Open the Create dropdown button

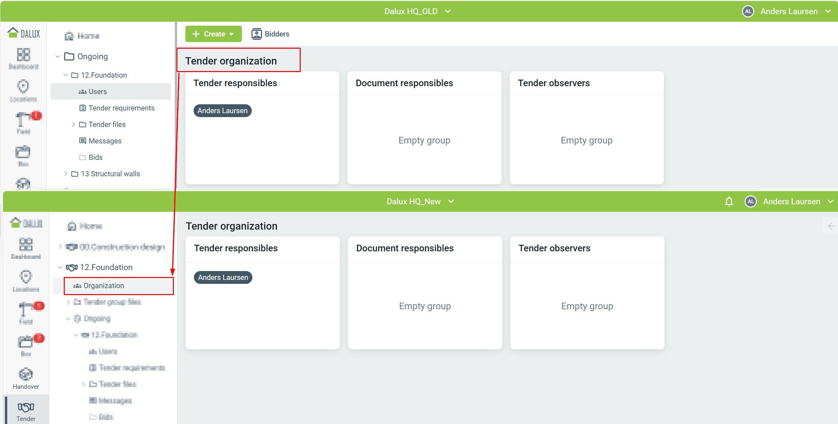click(x=214, y=34)
